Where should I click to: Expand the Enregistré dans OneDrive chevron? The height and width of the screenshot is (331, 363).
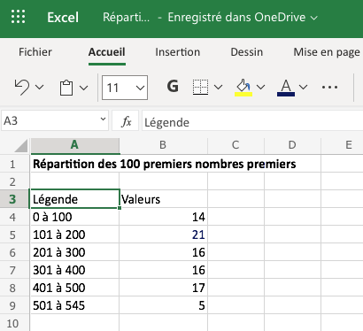coord(314,18)
